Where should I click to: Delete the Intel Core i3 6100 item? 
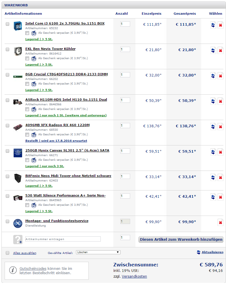[221, 25]
